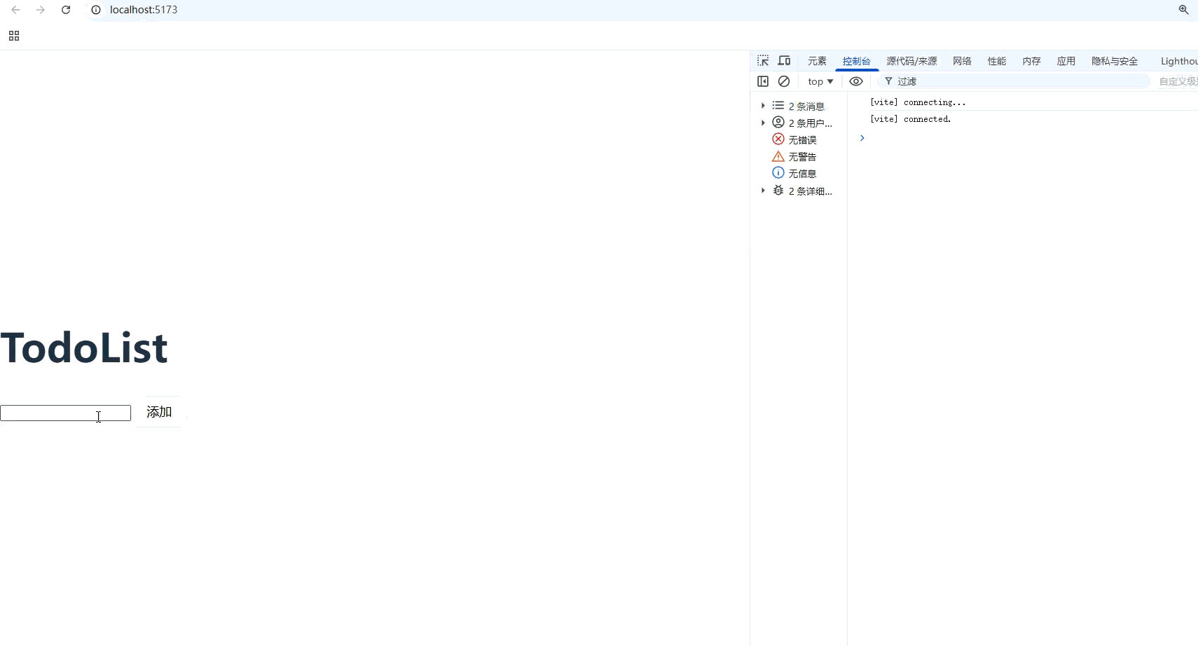Click the TodoList heading
The width and height of the screenshot is (1198, 646).
point(84,348)
